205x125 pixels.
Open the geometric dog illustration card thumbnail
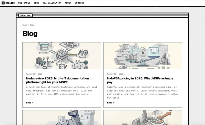click(x=62, y=118)
